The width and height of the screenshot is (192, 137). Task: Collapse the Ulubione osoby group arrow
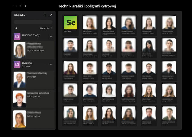pyautogui.click(x=51, y=37)
